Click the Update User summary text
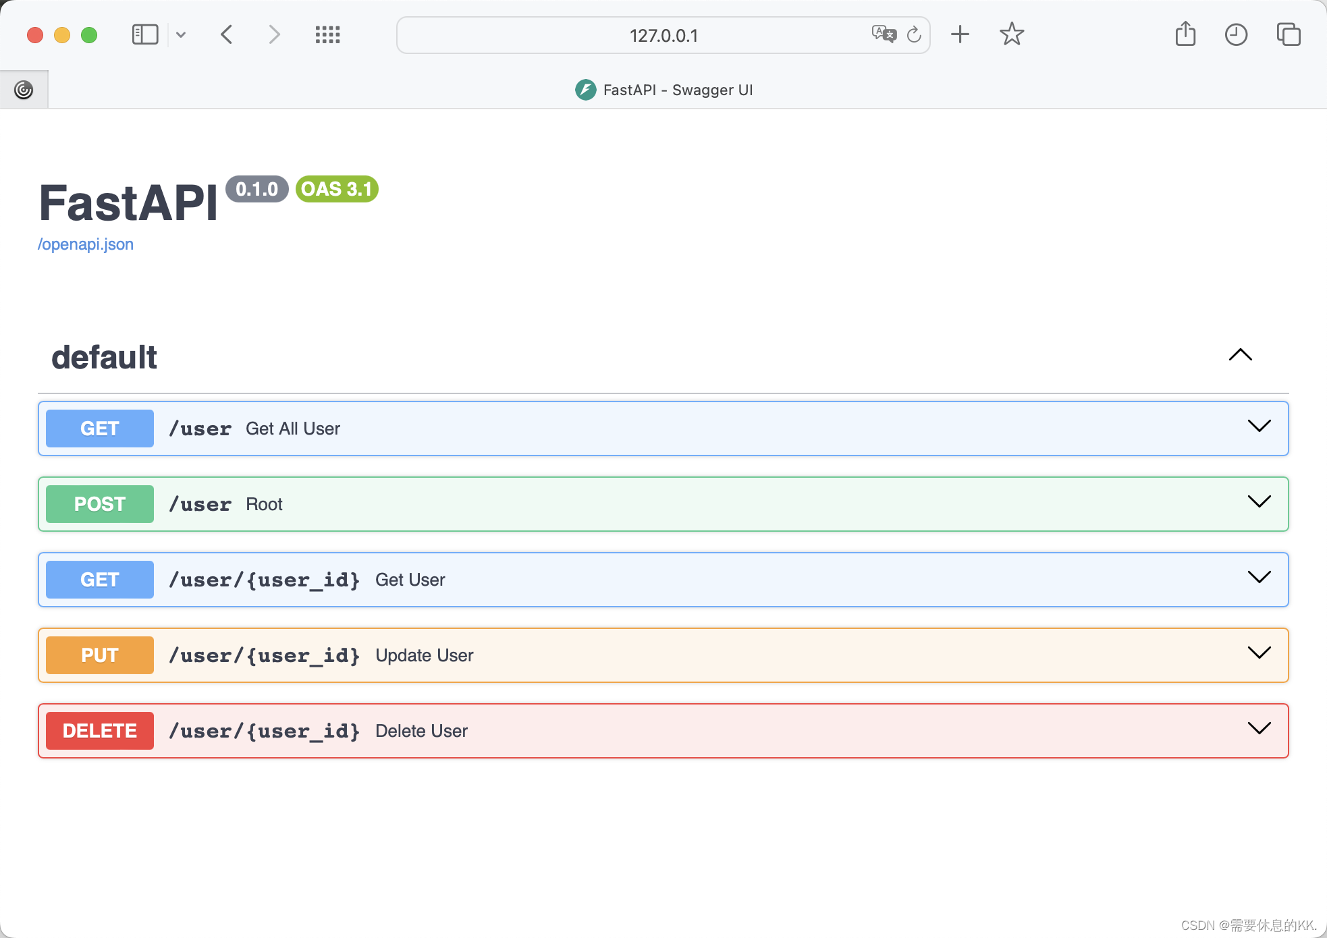This screenshot has width=1327, height=938. click(425, 655)
